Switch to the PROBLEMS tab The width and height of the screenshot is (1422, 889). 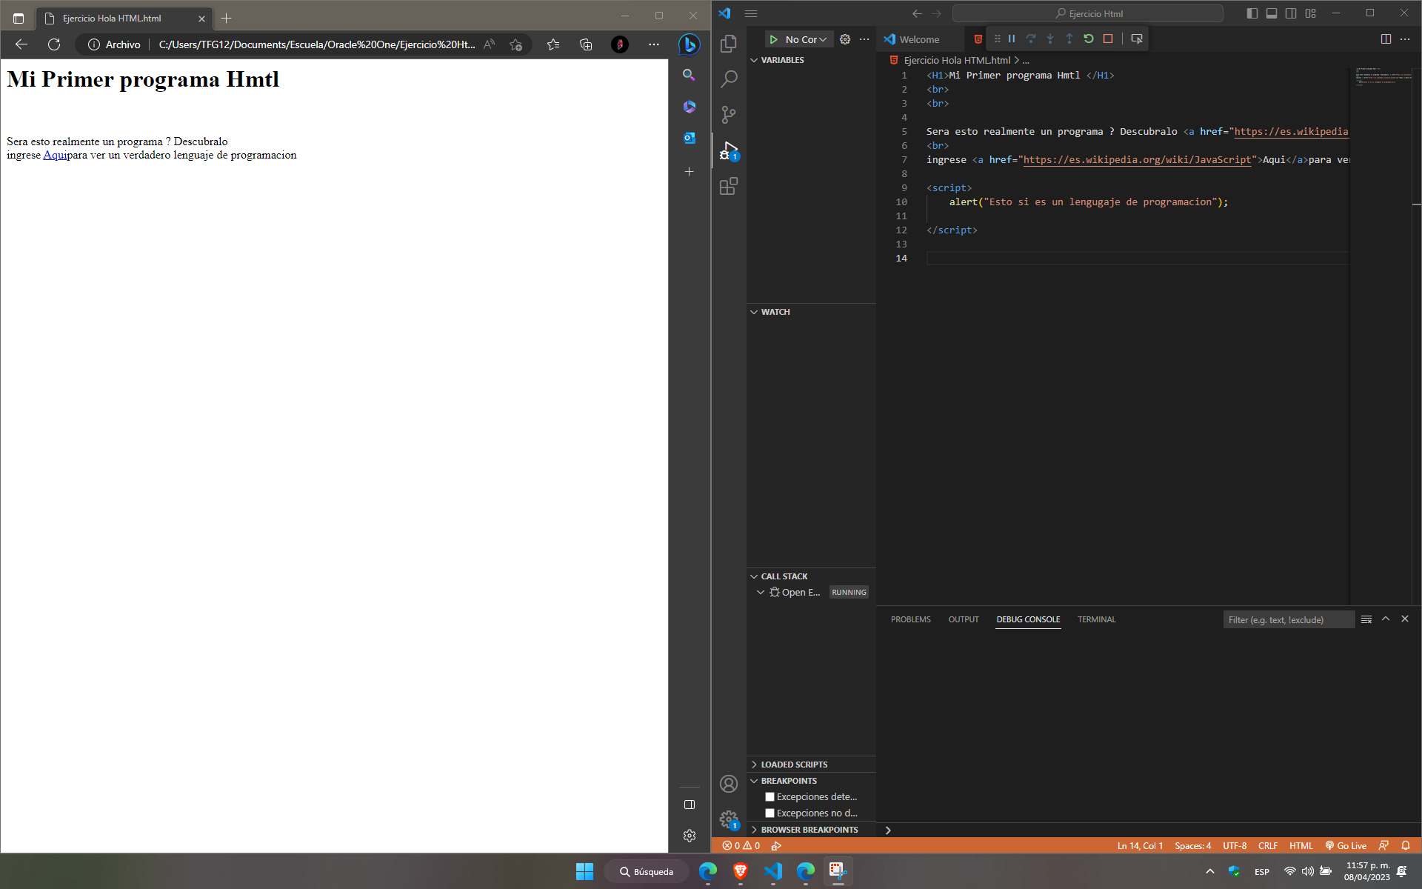[x=910, y=619]
